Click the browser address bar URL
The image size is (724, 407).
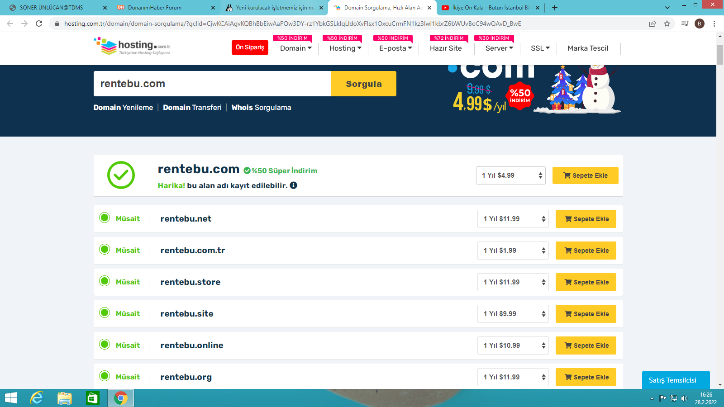(293, 24)
